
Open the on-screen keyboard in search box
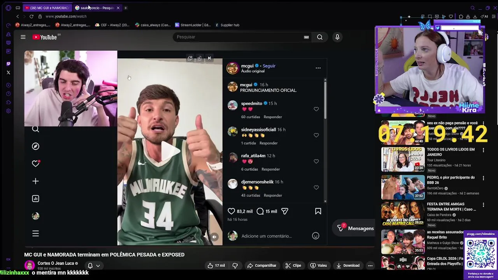point(306,37)
